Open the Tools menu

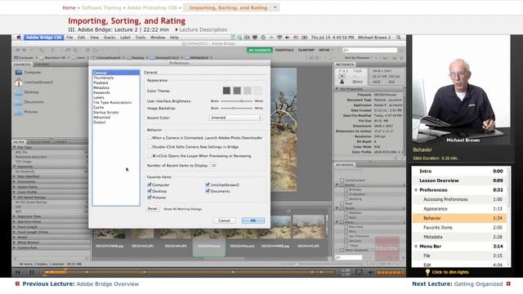pyautogui.click(x=141, y=38)
